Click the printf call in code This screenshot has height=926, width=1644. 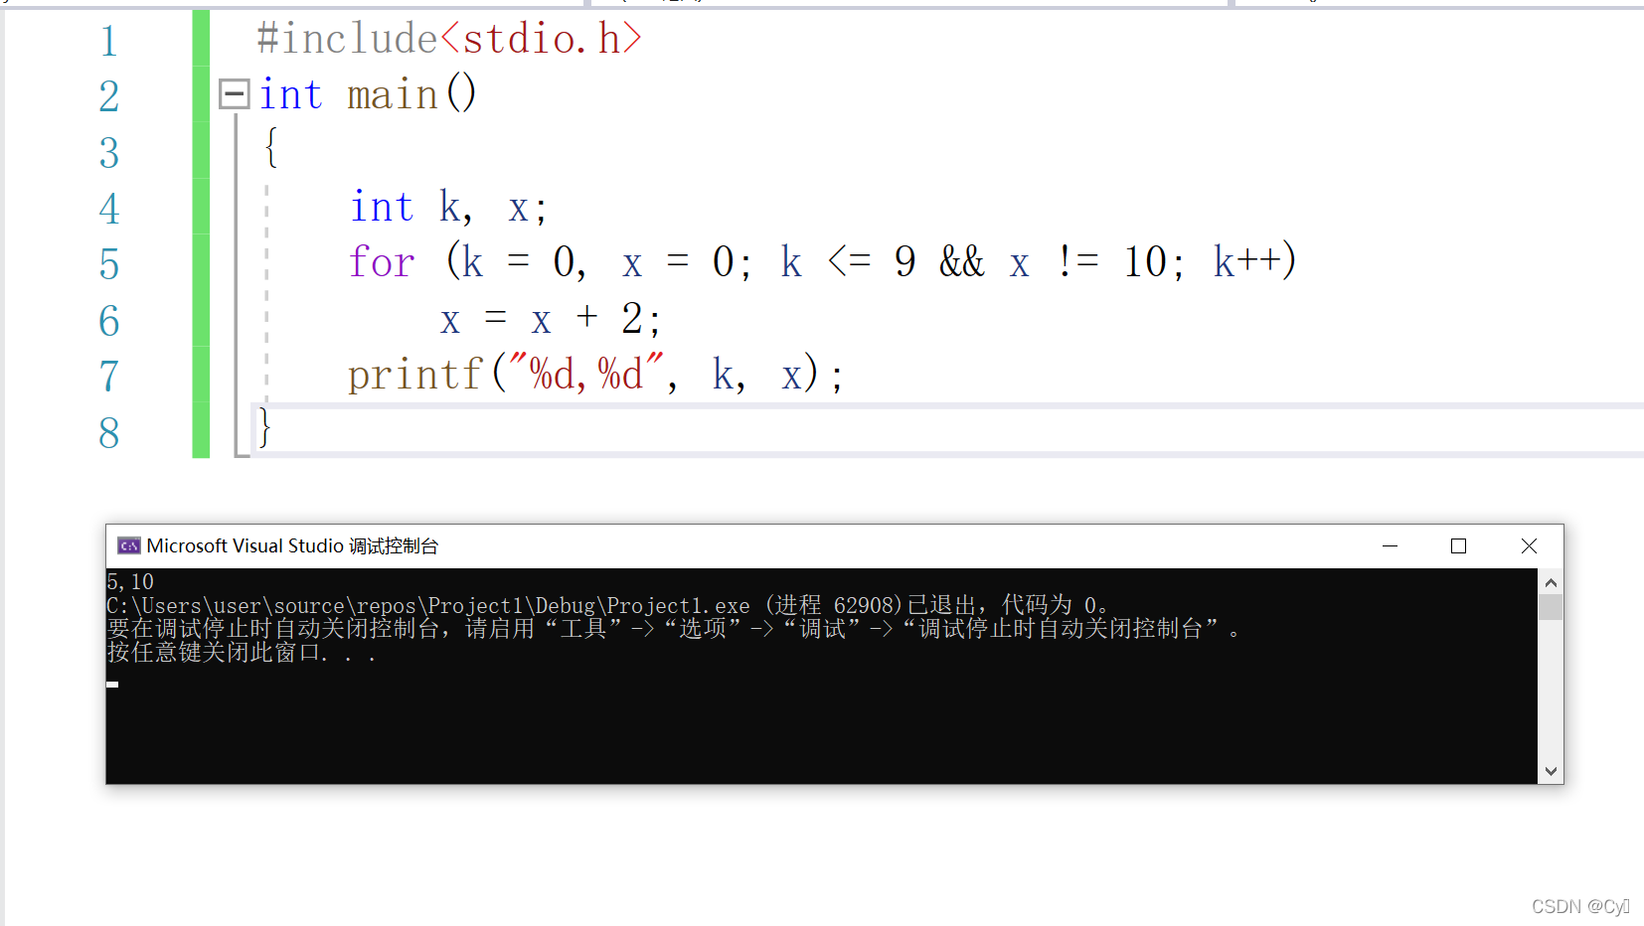[x=595, y=375]
